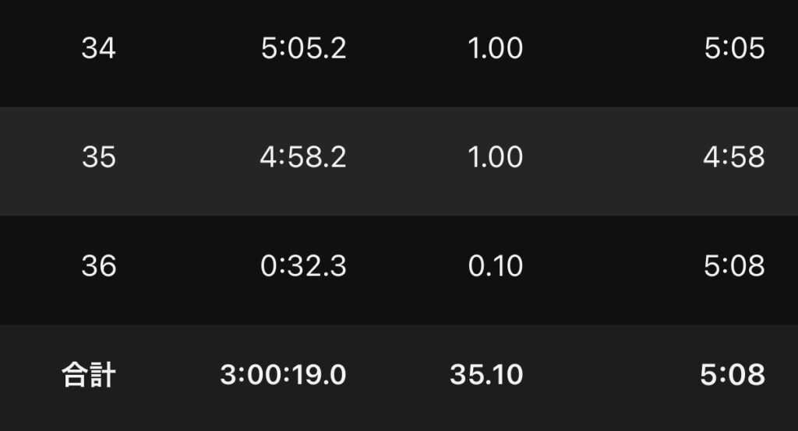This screenshot has width=798, height=431.
Task: Click the 5:05.2 lap time
Action: pyautogui.click(x=303, y=49)
